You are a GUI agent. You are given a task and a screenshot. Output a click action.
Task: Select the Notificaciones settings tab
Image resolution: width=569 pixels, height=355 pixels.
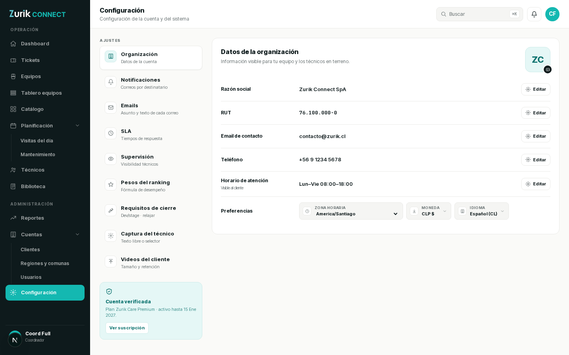point(151,83)
